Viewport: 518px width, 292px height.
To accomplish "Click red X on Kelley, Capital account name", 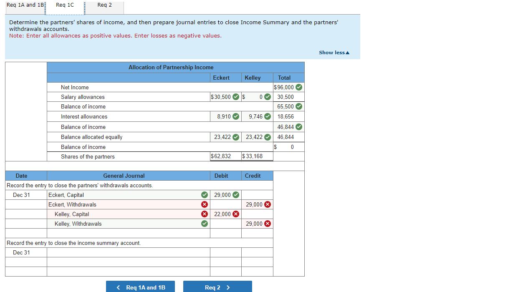I will pyautogui.click(x=204, y=214).
